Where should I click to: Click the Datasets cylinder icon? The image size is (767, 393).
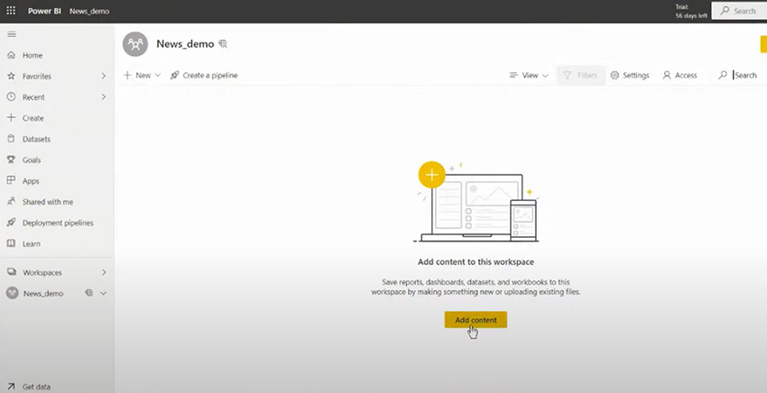(x=11, y=139)
